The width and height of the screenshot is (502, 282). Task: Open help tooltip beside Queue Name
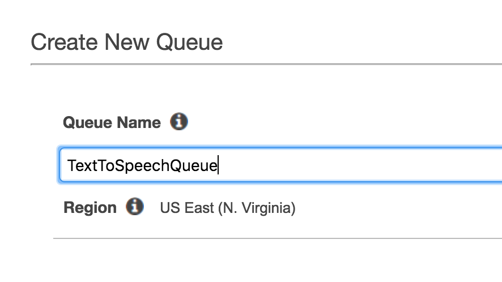(179, 122)
